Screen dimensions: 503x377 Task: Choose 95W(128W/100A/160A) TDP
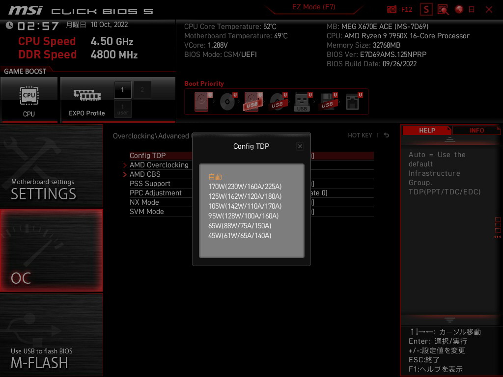(x=244, y=216)
